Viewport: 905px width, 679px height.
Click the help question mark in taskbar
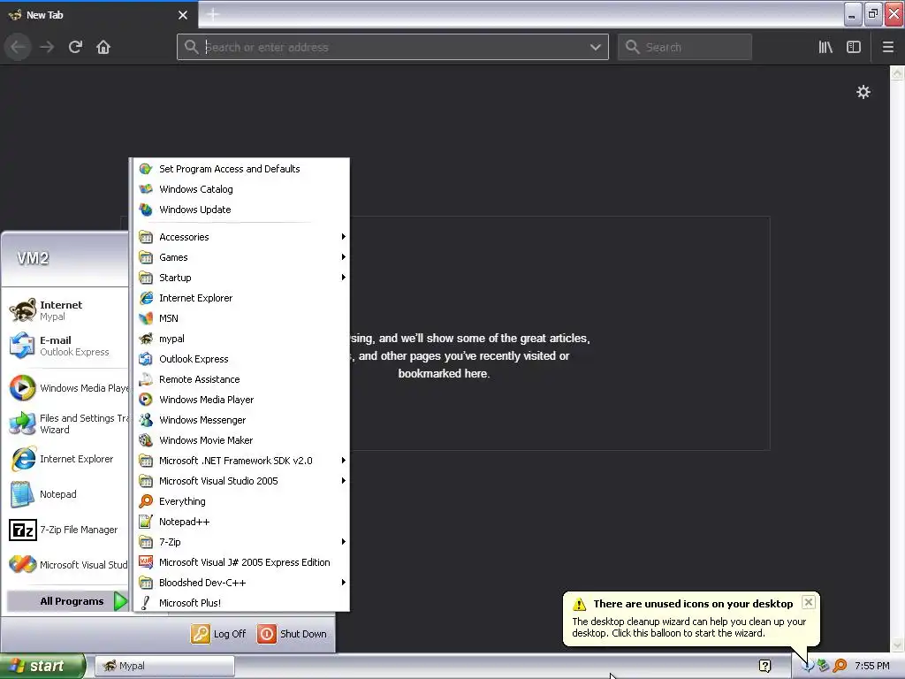pos(764,666)
